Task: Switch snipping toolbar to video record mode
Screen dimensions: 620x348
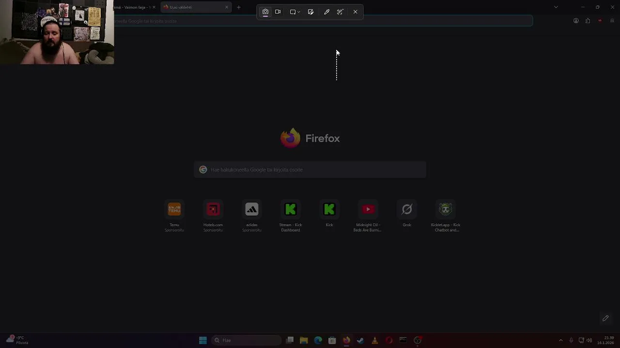Action: [x=278, y=12]
